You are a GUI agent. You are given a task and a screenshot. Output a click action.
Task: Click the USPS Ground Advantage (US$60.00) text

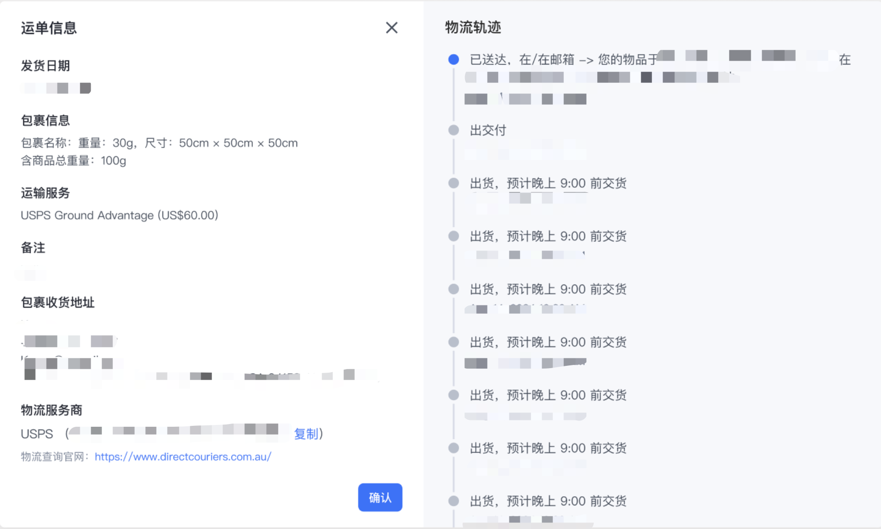(x=120, y=215)
